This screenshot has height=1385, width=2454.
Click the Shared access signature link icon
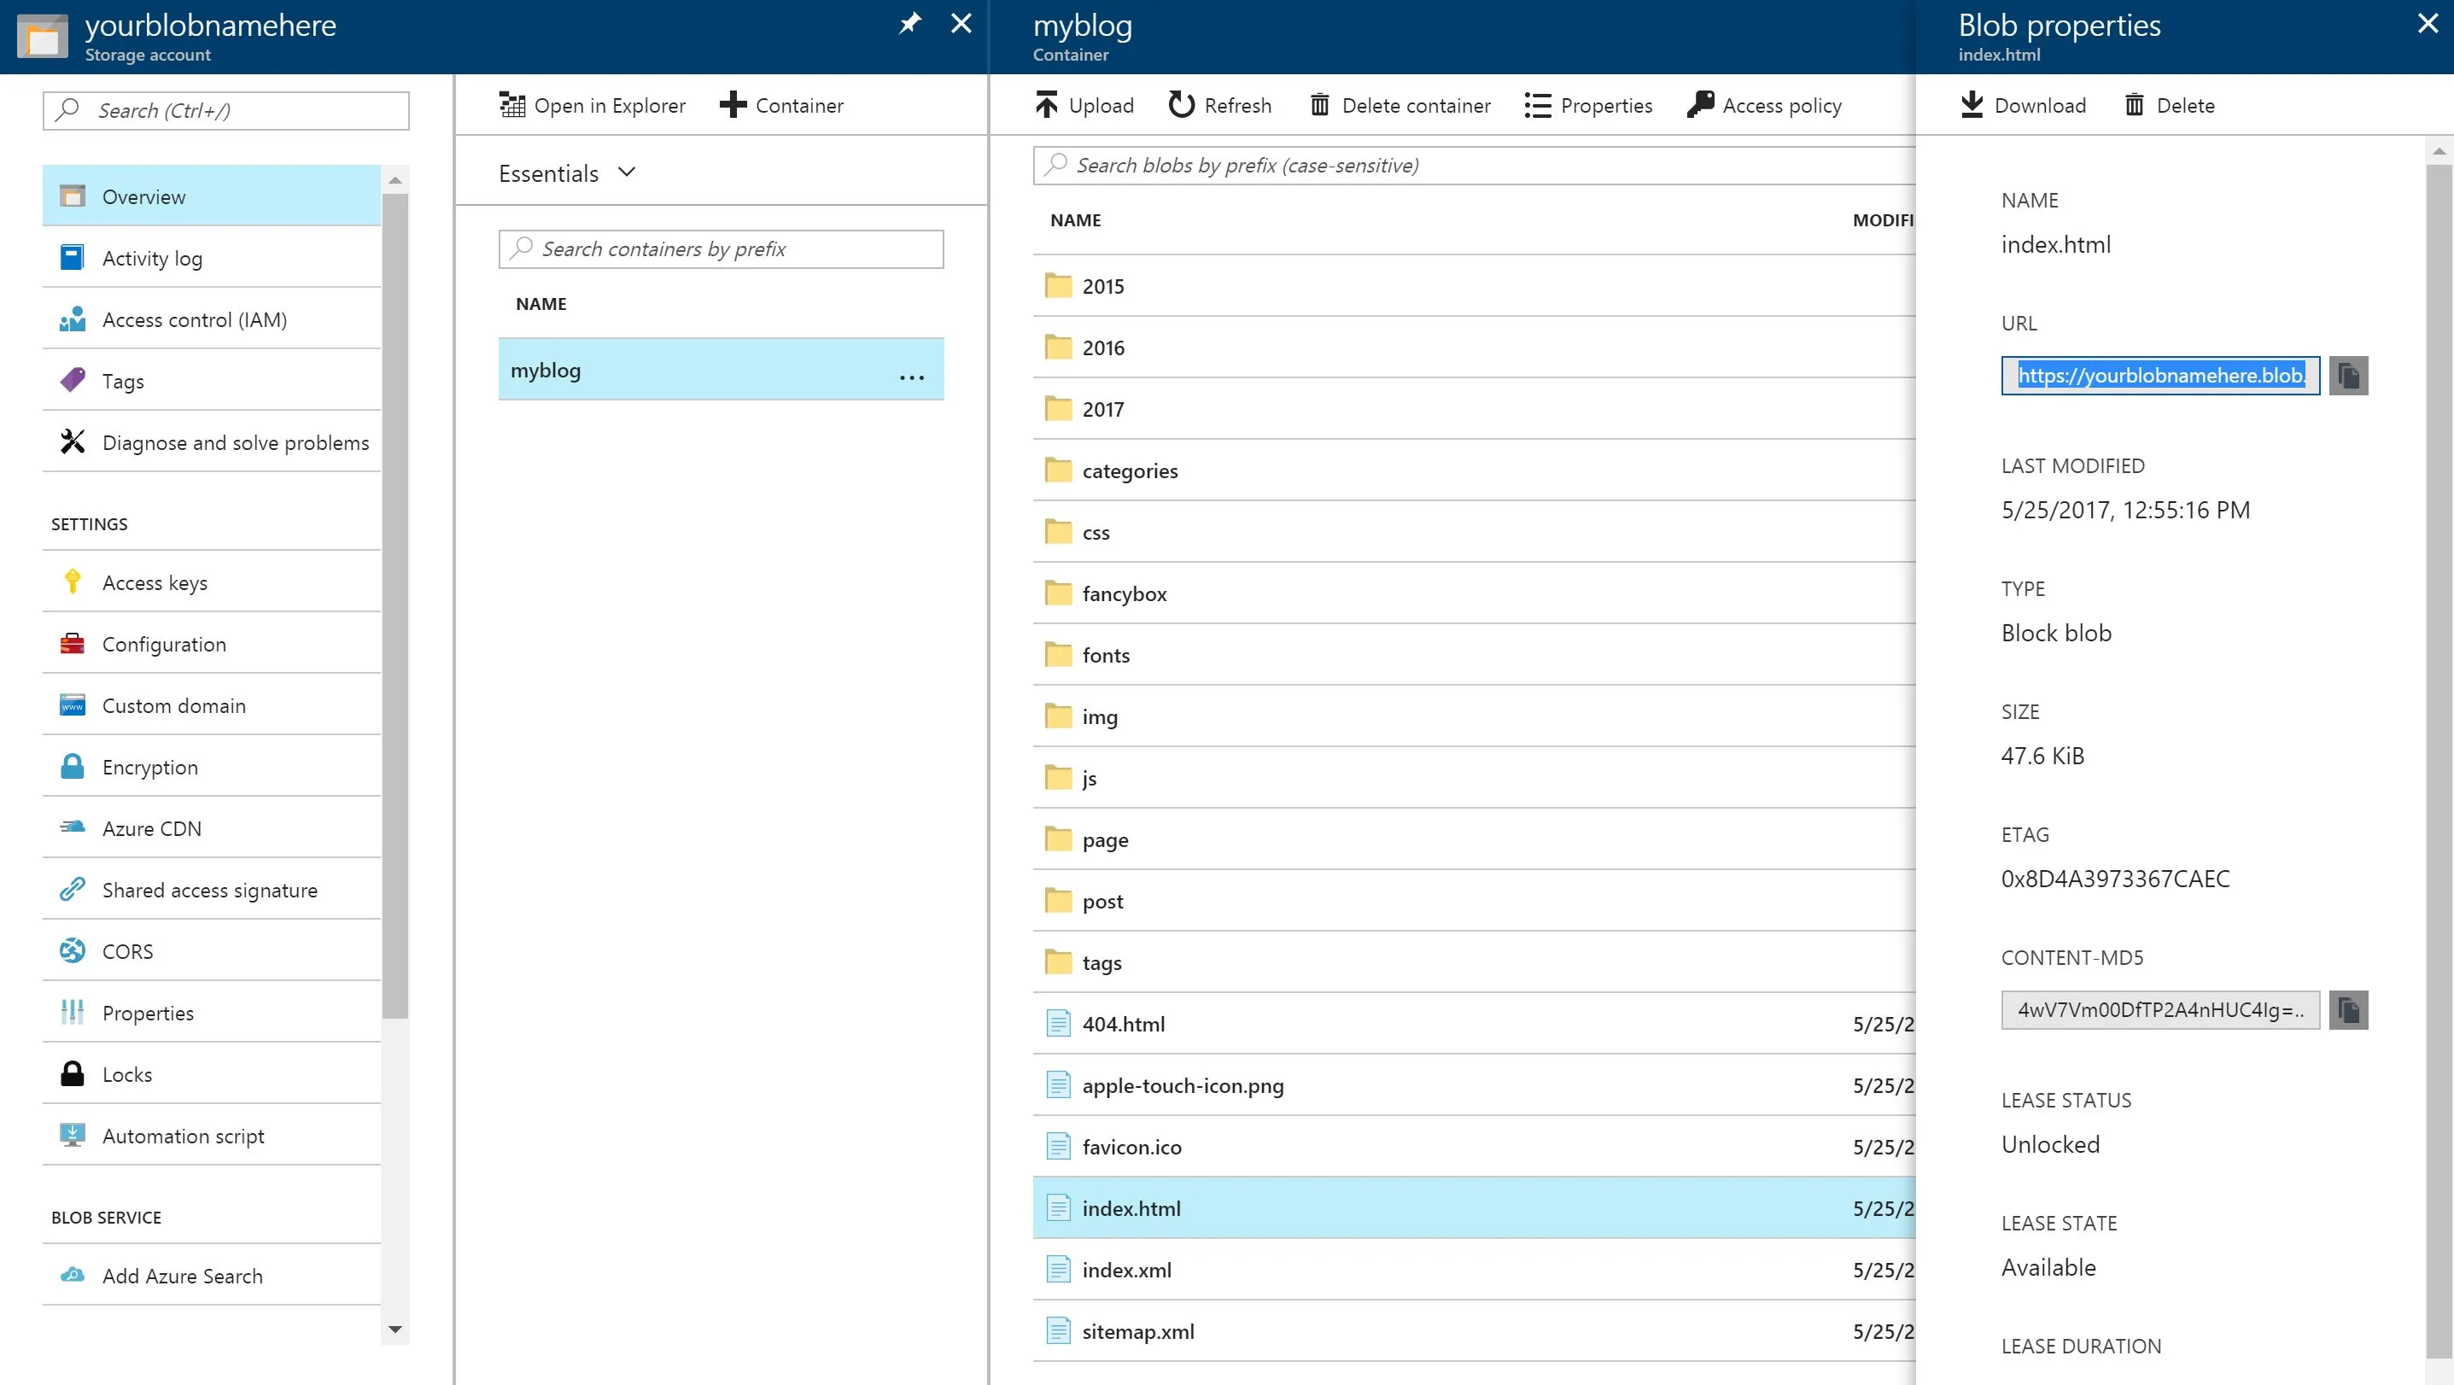click(x=73, y=890)
